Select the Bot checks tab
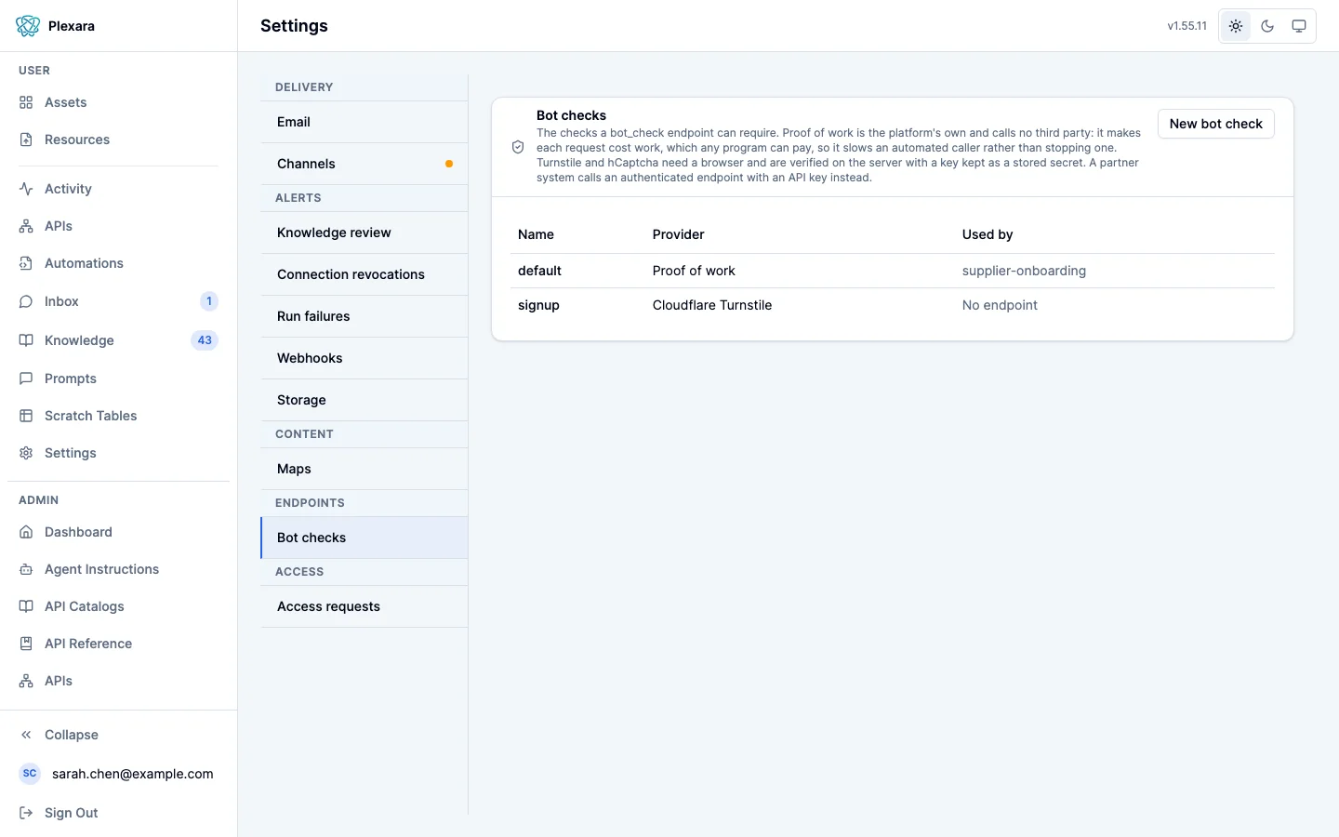1339x837 pixels. [x=365, y=538]
